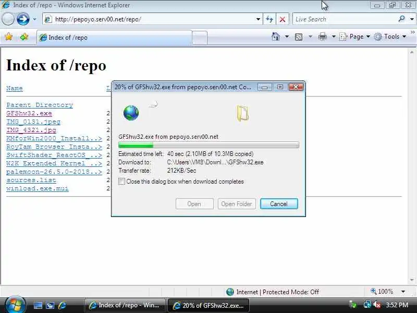The width and height of the screenshot is (417, 313).
Task: Click the network tray icon
Action: (367, 305)
